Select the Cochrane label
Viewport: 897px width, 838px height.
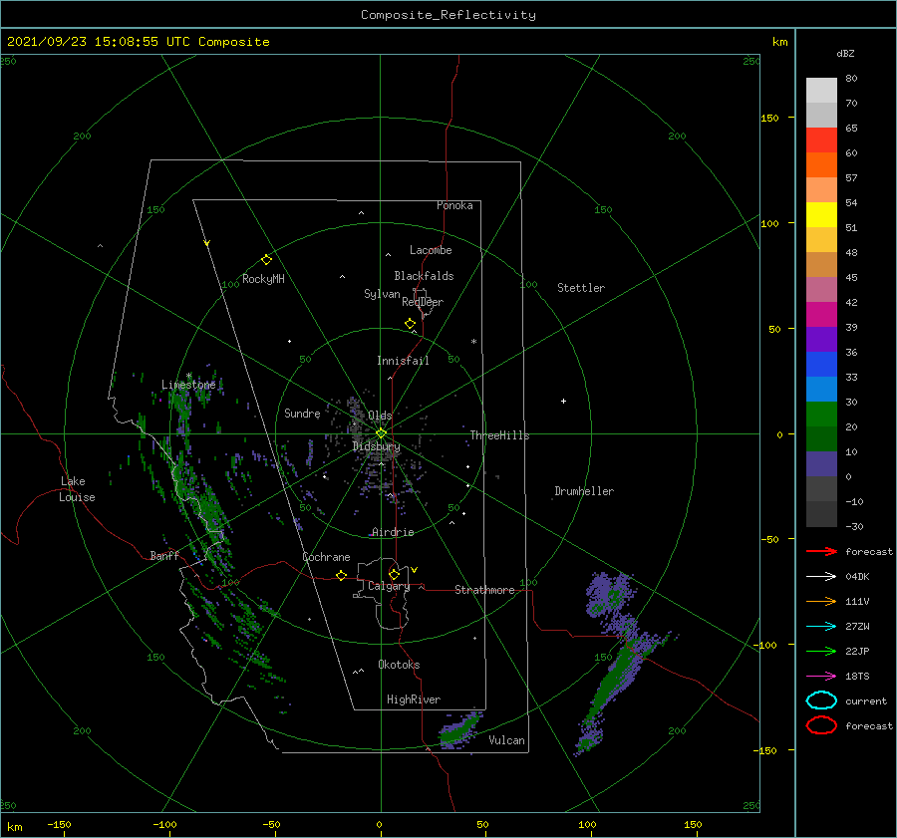[x=326, y=557]
